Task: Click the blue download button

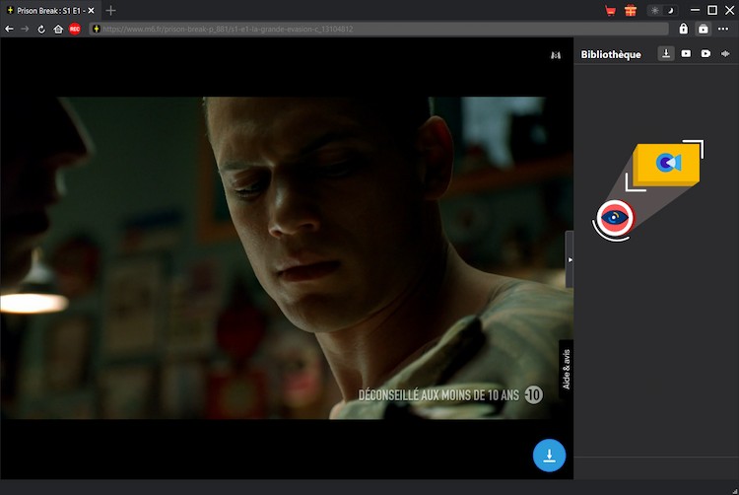Action: click(x=549, y=456)
